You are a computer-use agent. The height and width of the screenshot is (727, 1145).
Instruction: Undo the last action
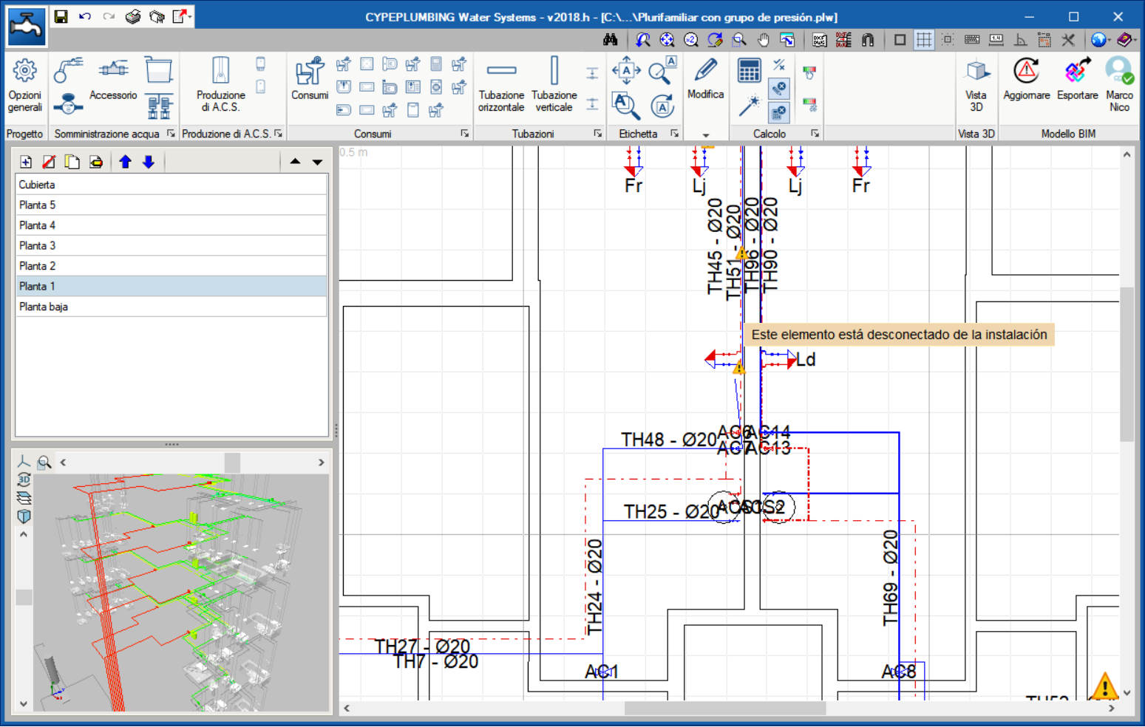pos(85,16)
